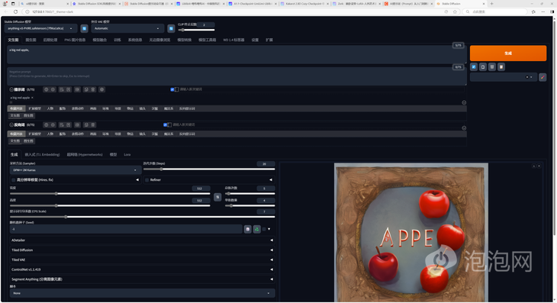Open the style editor brush icon
Viewport: 557px width, 303px height.
(543, 77)
